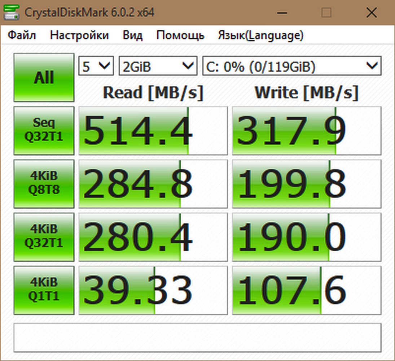Open the Настройки menu
This screenshot has height=361, width=395.
point(79,35)
